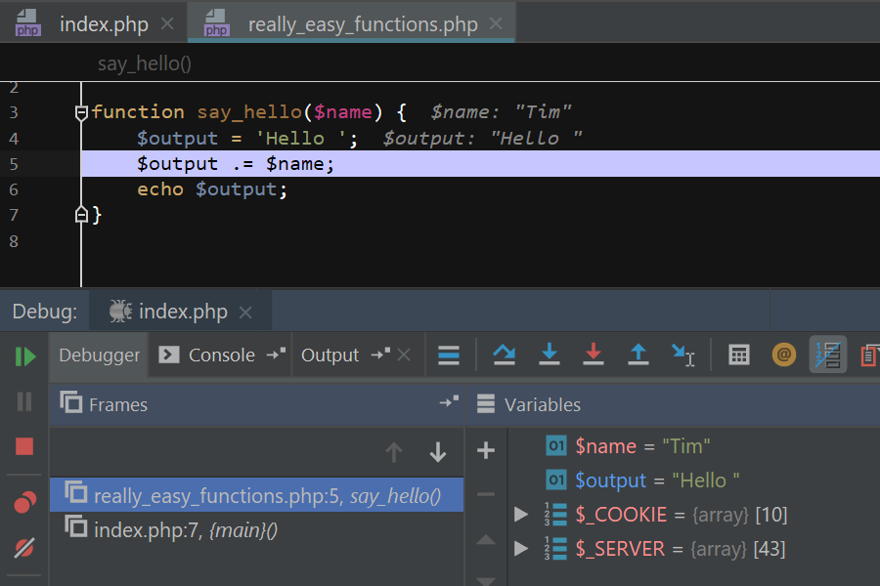Click the Step Into blue down arrow

click(x=550, y=355)
